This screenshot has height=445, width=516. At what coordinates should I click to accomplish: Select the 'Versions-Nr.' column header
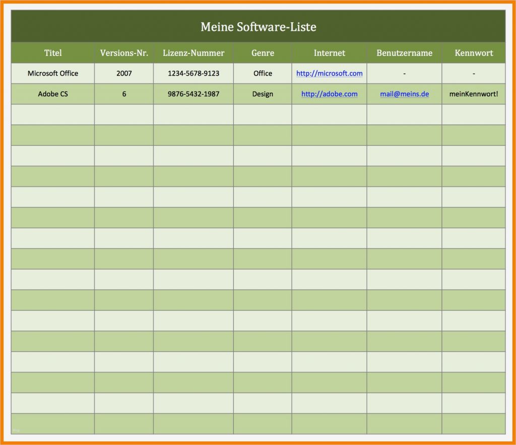[x=124, y=52]
